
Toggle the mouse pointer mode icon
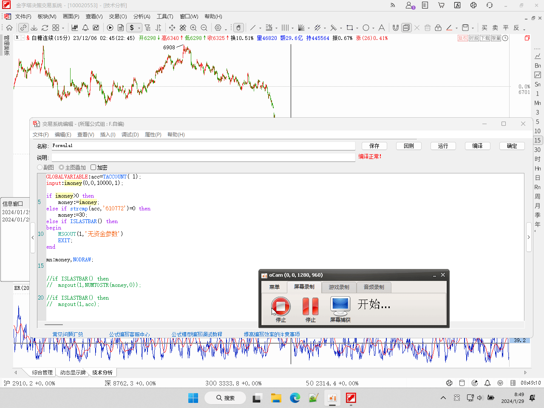tap(239, 28)
